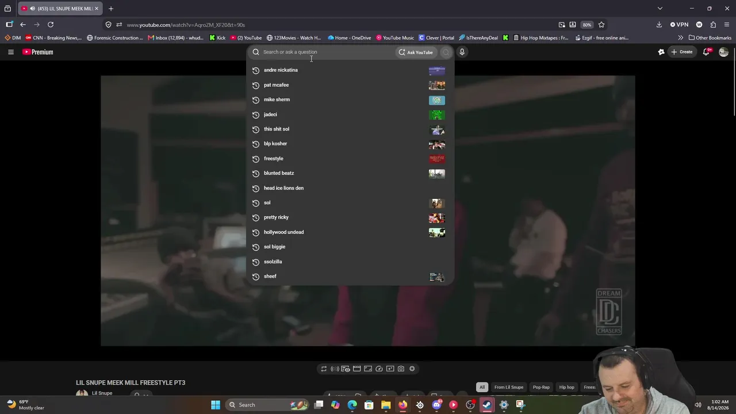
Task: Click the site information shield icon
Action: [108, 25]
